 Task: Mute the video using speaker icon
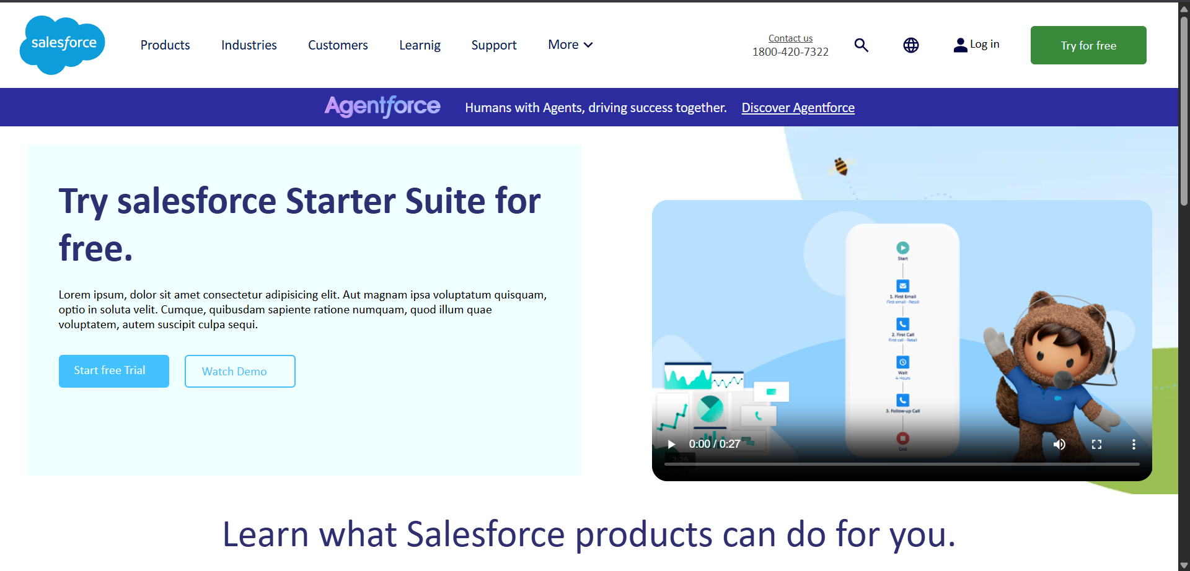tap(1059, 444)
